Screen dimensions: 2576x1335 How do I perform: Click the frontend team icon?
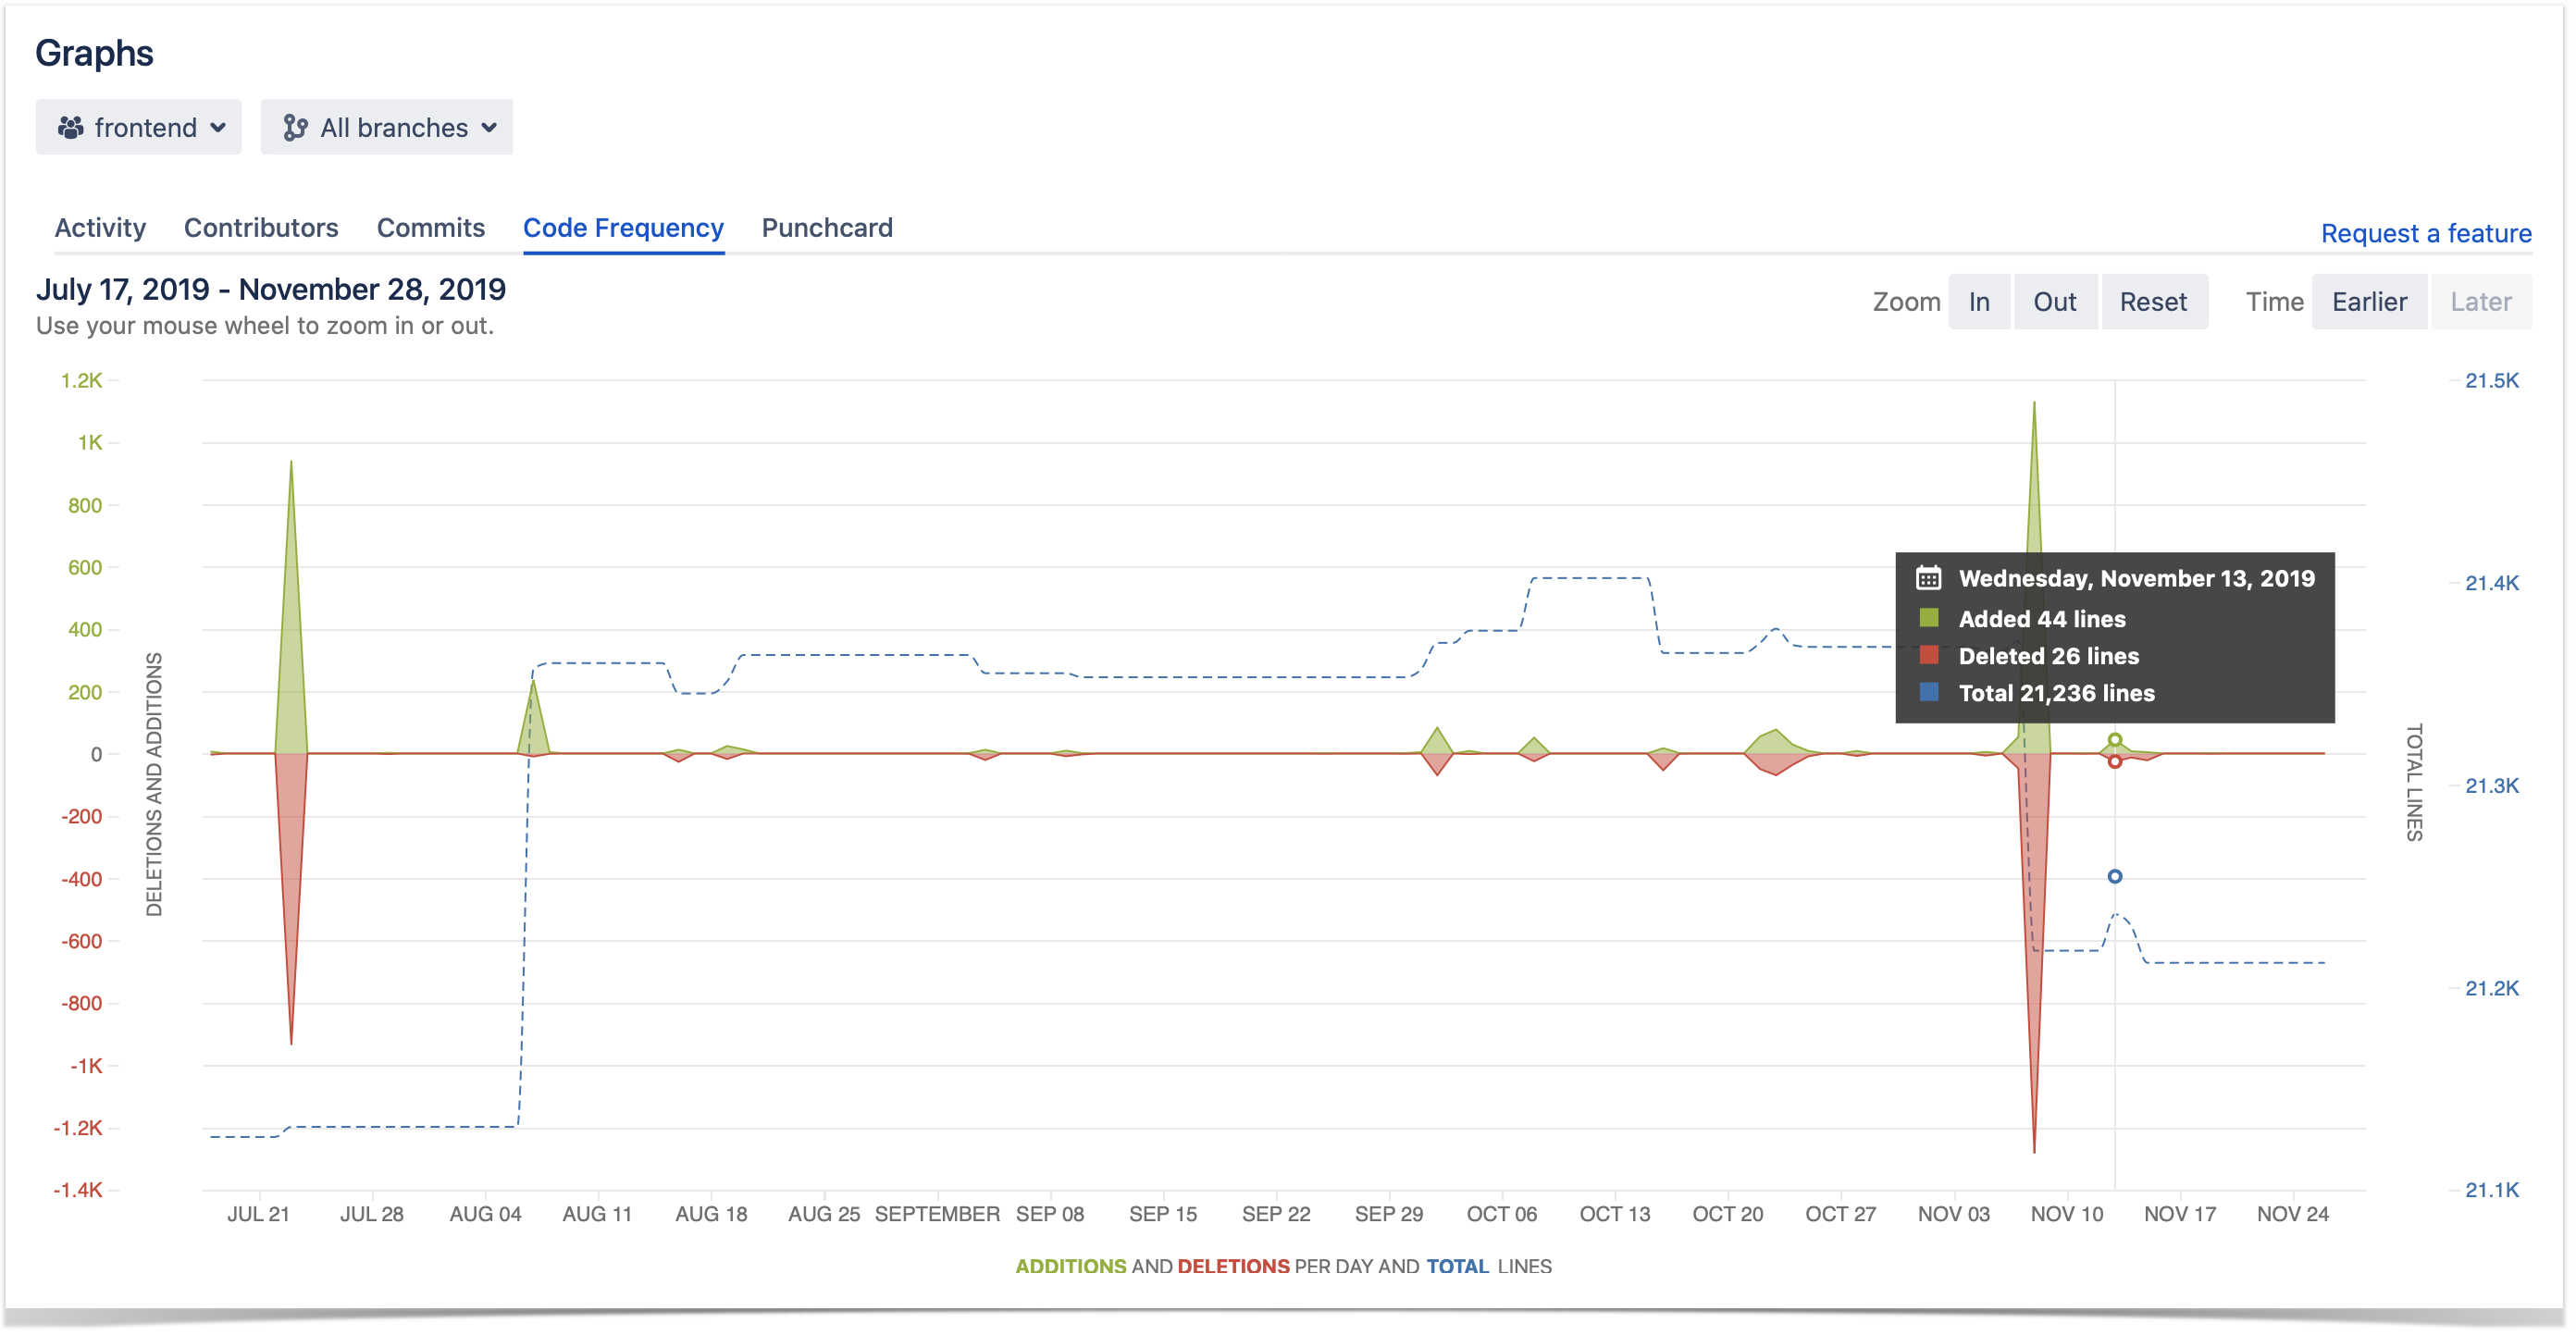(71, 128)
